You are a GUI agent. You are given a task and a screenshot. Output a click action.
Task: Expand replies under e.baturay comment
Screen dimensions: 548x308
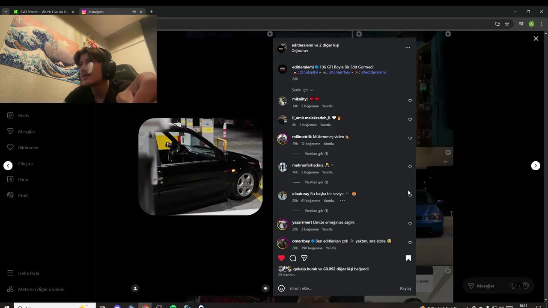(x=316, y=211)
